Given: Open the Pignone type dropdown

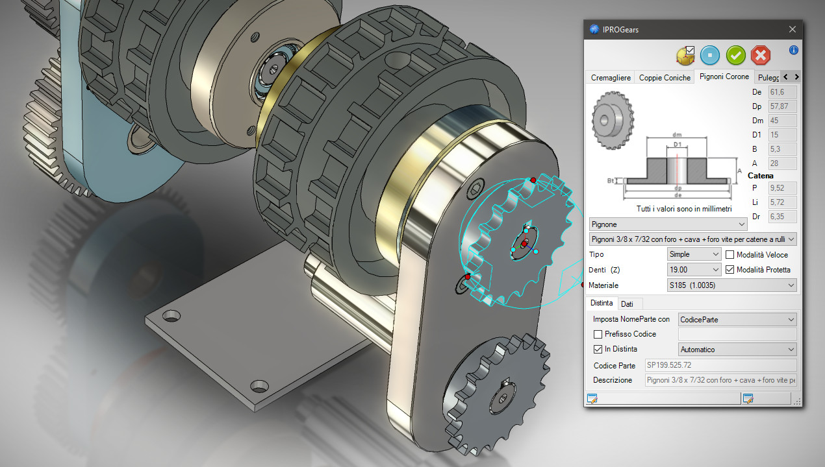Looking at the screenshot, I should tap(668, 224).
